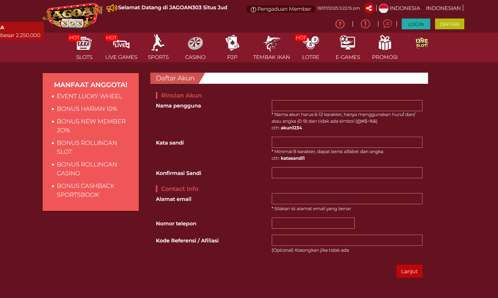The image size is (498, 298).
Task: Open the CASINO menu label
Action: pyautogui.click(x=195, y=57)
